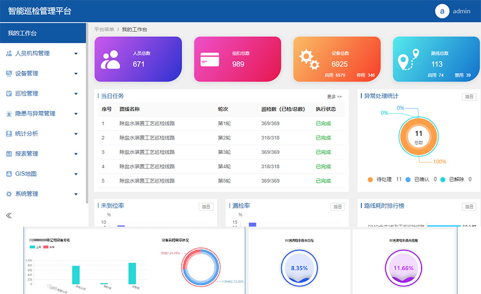Toggle 当日 filter on 漏检率 chart

[337, 207]
